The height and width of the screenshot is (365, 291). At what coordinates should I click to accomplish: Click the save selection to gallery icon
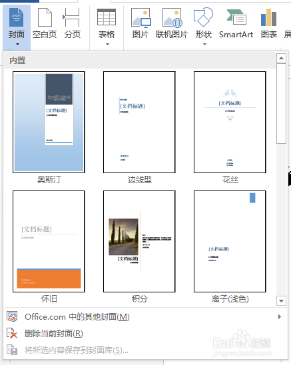coord(12,350)
